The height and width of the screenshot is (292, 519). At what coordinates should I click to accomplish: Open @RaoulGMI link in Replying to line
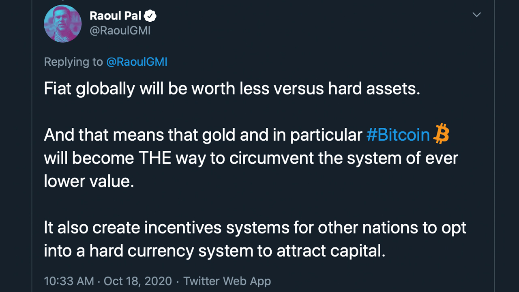(137, 62)
